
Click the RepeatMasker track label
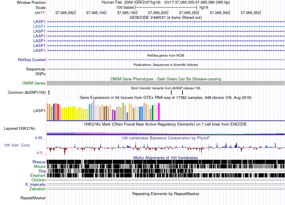[33, 198]
